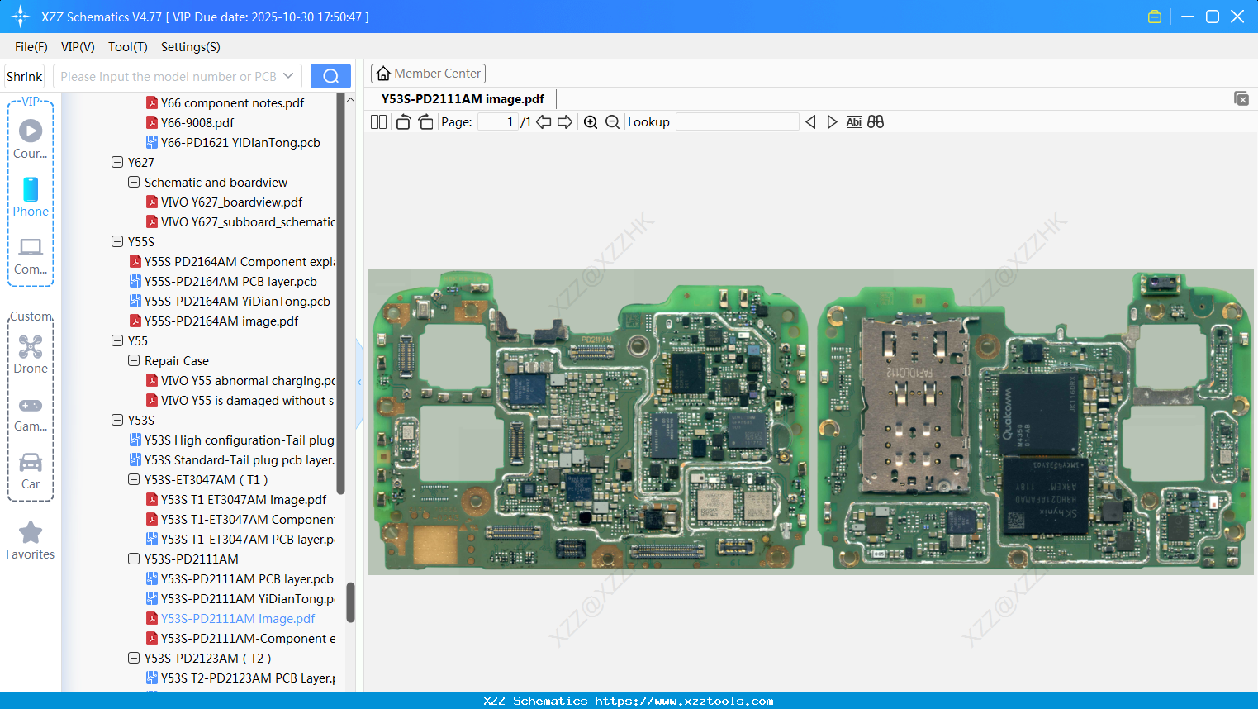The image size is (1258, 709).
Task: Open Y66-PD1621 YiDianTong.pcb
Action: click(x=240, y=142)
